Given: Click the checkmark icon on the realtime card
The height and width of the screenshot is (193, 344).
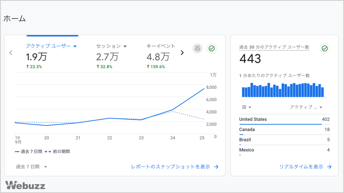Looking at the screenshot, I should click(x=325, y=48).
